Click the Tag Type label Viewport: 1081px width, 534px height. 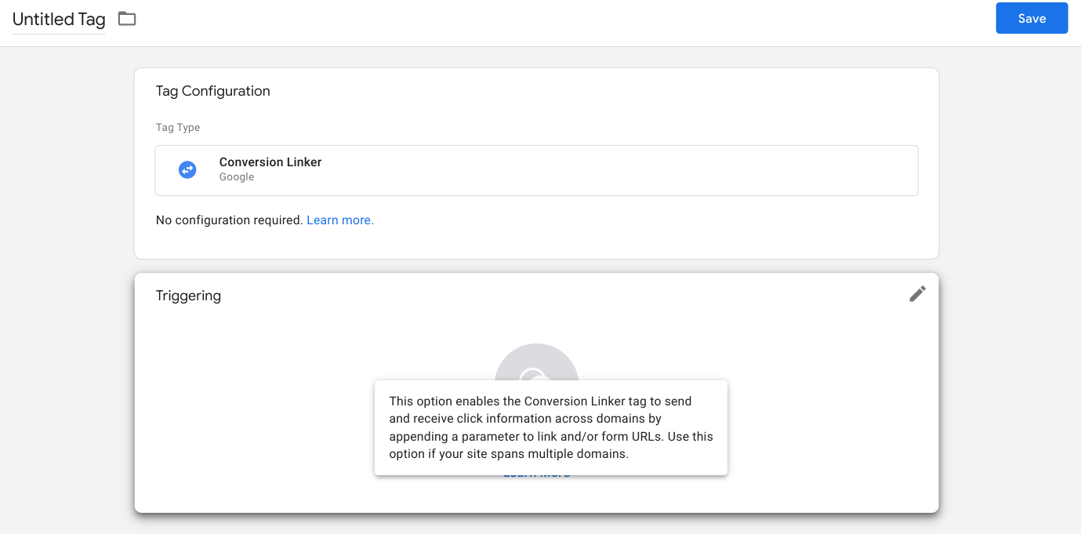[178, 127]
